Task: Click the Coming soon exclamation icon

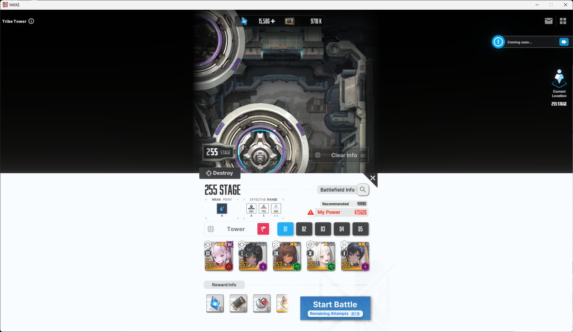Action: click(x=498, y=42)
